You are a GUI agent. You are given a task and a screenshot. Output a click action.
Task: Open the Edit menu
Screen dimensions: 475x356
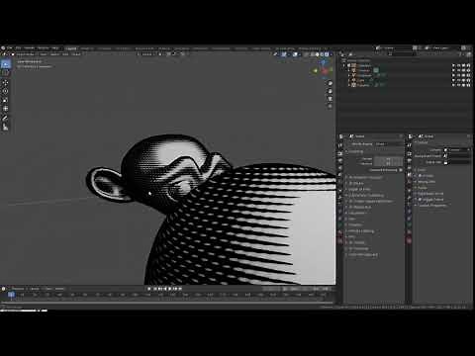[x=18, y=48]
